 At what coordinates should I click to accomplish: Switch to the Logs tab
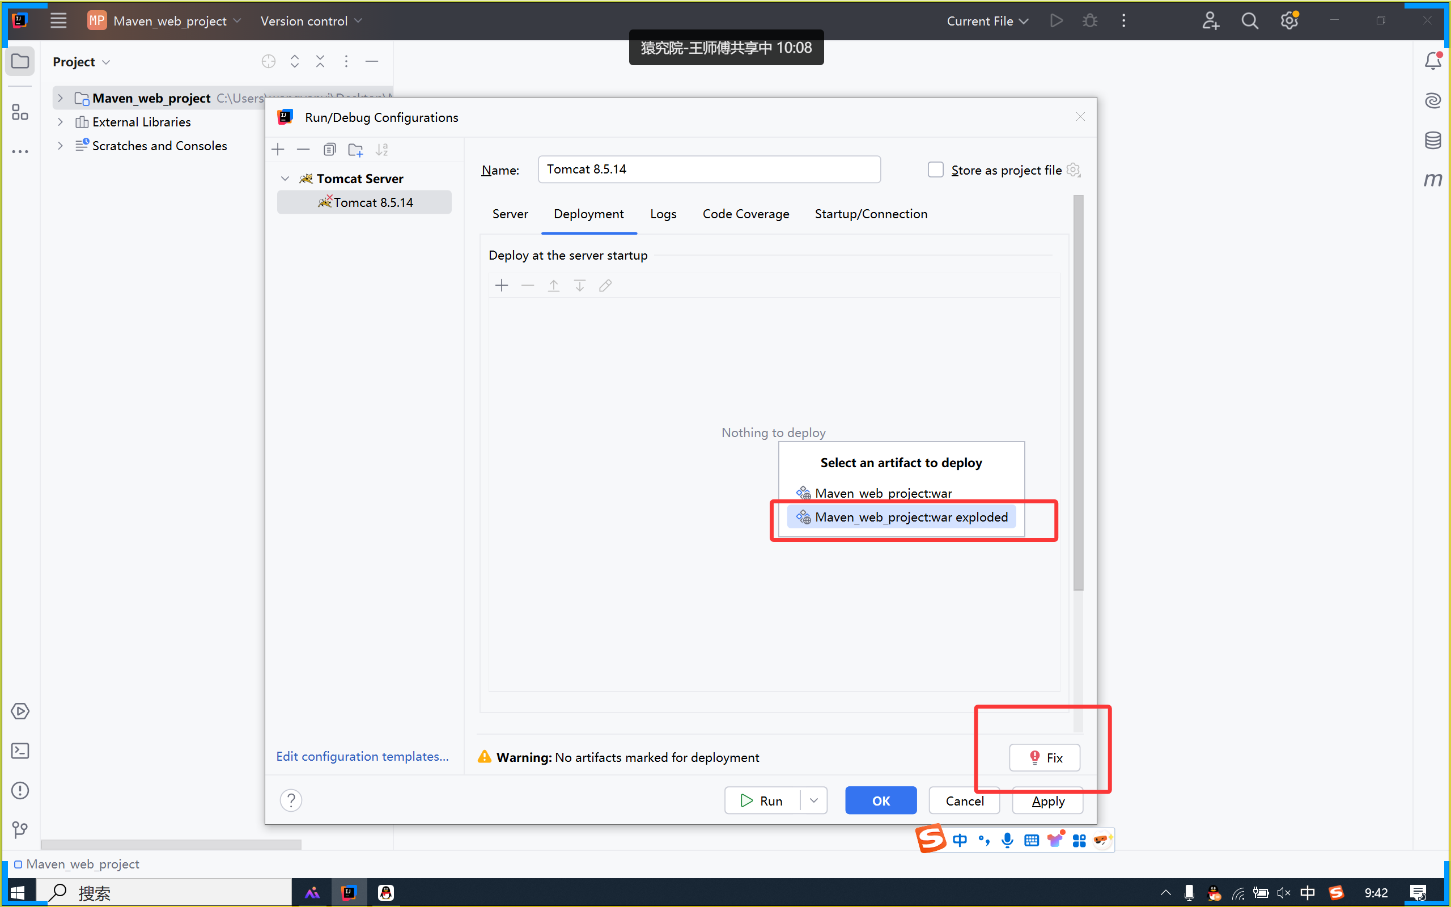tap(663, 214)
